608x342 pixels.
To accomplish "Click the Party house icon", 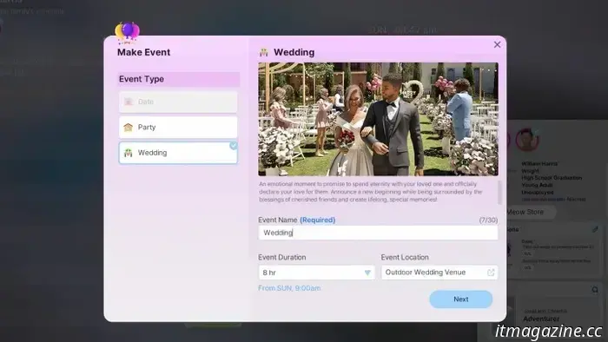I will click(x=129, y=127).
